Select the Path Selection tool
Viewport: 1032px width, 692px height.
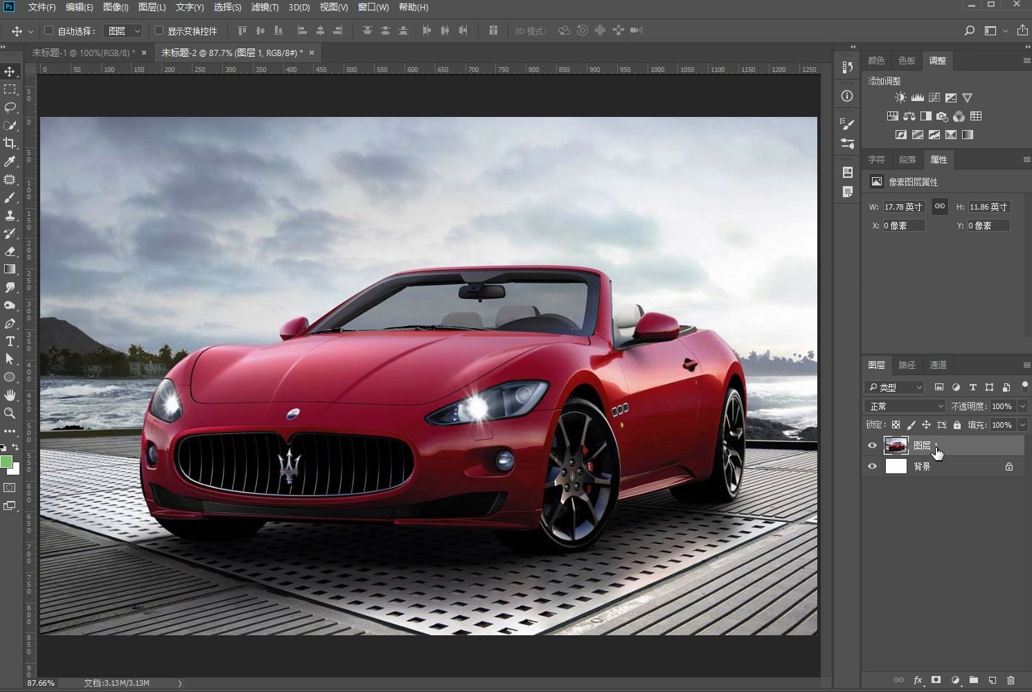pyautogui.click(x=10, y=359)
